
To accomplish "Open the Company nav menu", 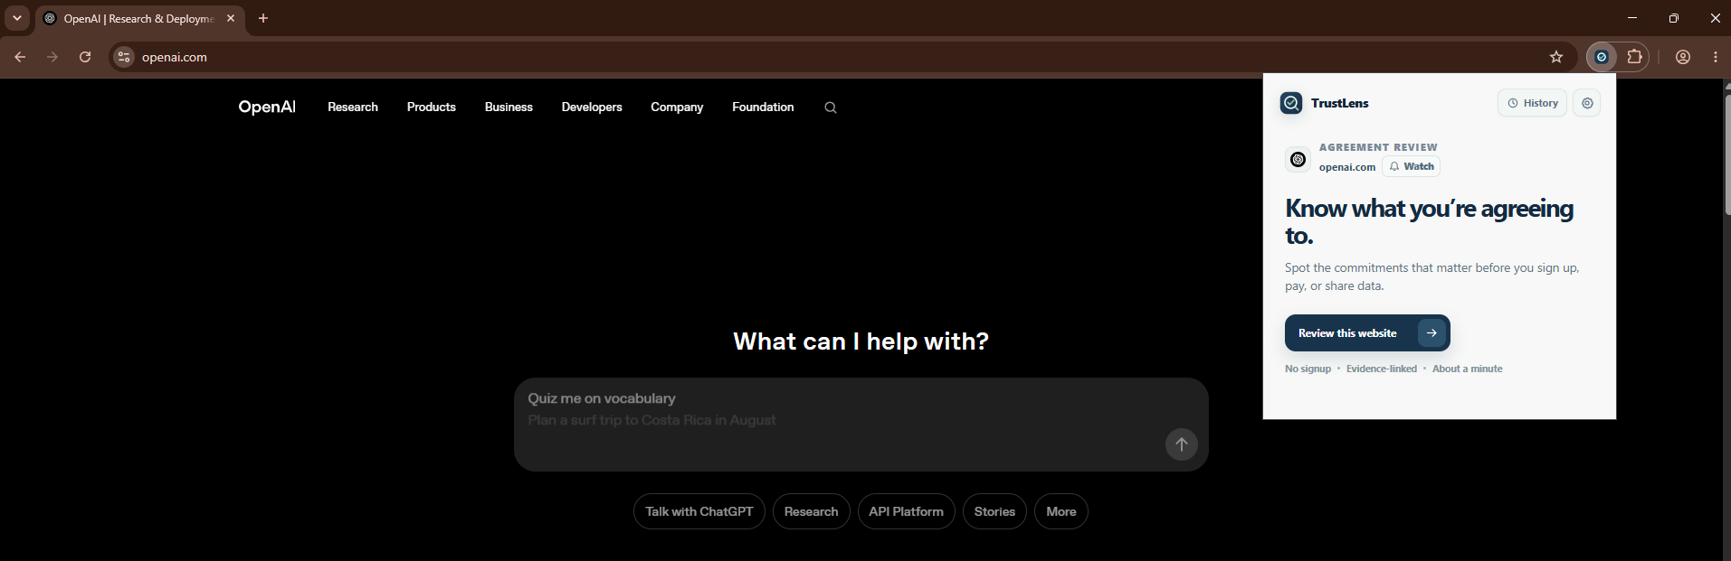I will click(x=677, y=107).
